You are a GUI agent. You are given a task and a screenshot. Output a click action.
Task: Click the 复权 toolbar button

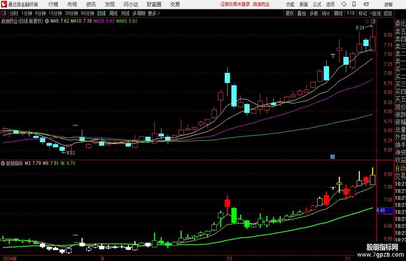coord(290,13)
